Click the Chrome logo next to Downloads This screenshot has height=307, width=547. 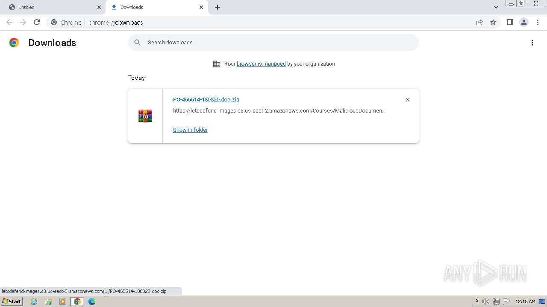[x=14, y=43]
